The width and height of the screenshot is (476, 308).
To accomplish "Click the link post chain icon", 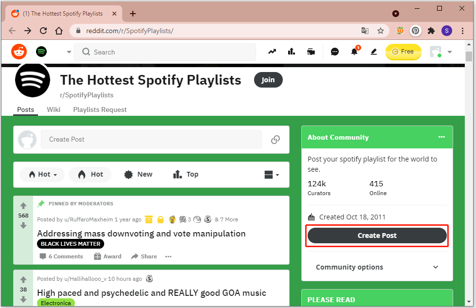I will tap(275, 140).
